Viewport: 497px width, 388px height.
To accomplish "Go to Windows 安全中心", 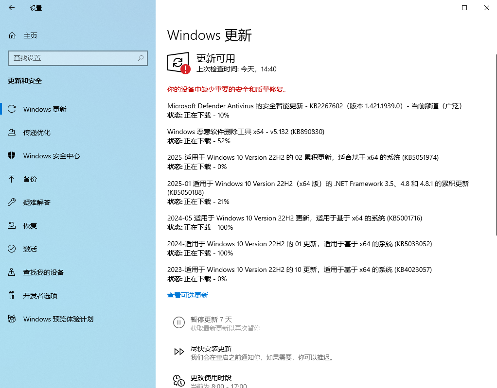I will coord(78,156).
